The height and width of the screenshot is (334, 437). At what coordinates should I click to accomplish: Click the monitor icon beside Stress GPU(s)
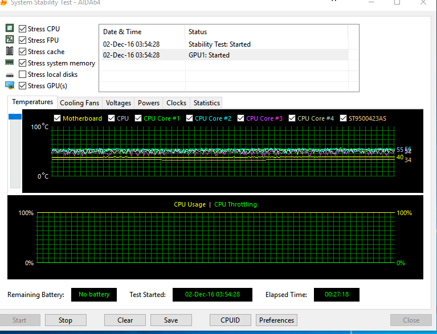click(9, 85)
